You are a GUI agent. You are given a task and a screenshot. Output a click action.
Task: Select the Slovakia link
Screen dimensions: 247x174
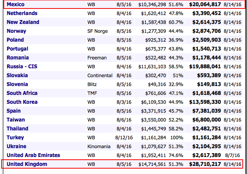(17, 75)
